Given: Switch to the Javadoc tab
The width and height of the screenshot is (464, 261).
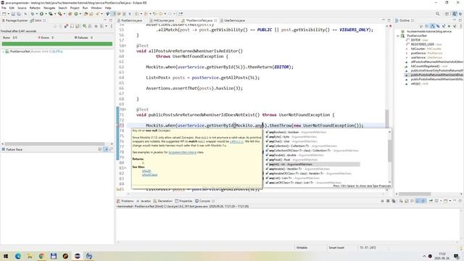Looking at the screenshot, I should (144, 201).
